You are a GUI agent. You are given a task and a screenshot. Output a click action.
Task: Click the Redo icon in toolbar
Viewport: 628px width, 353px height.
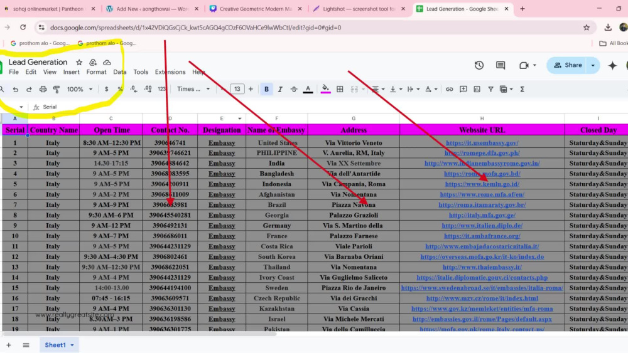pyautogui.click(x=29, y=89)
